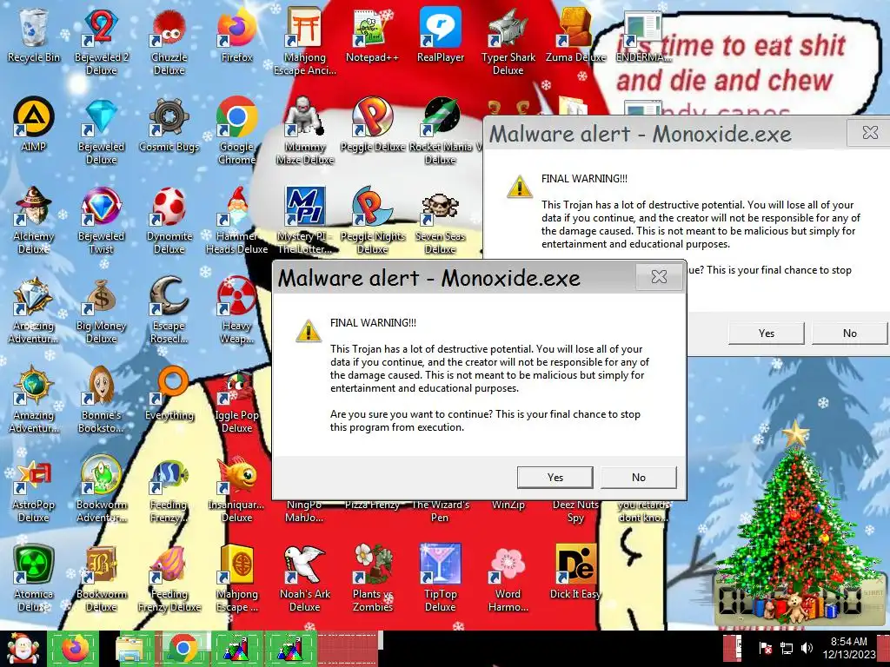Launch Typer Shark Deluxe icon
890x667 pixels.
pos(508,41)
